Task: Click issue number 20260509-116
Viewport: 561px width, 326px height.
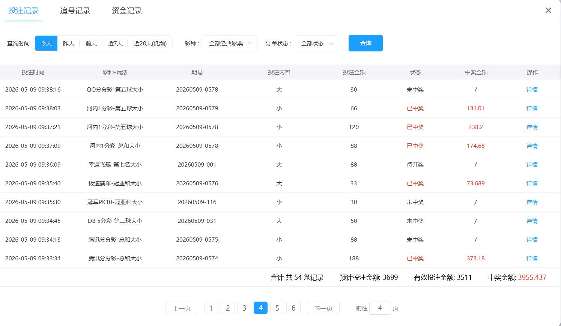Action: (197, 202)
